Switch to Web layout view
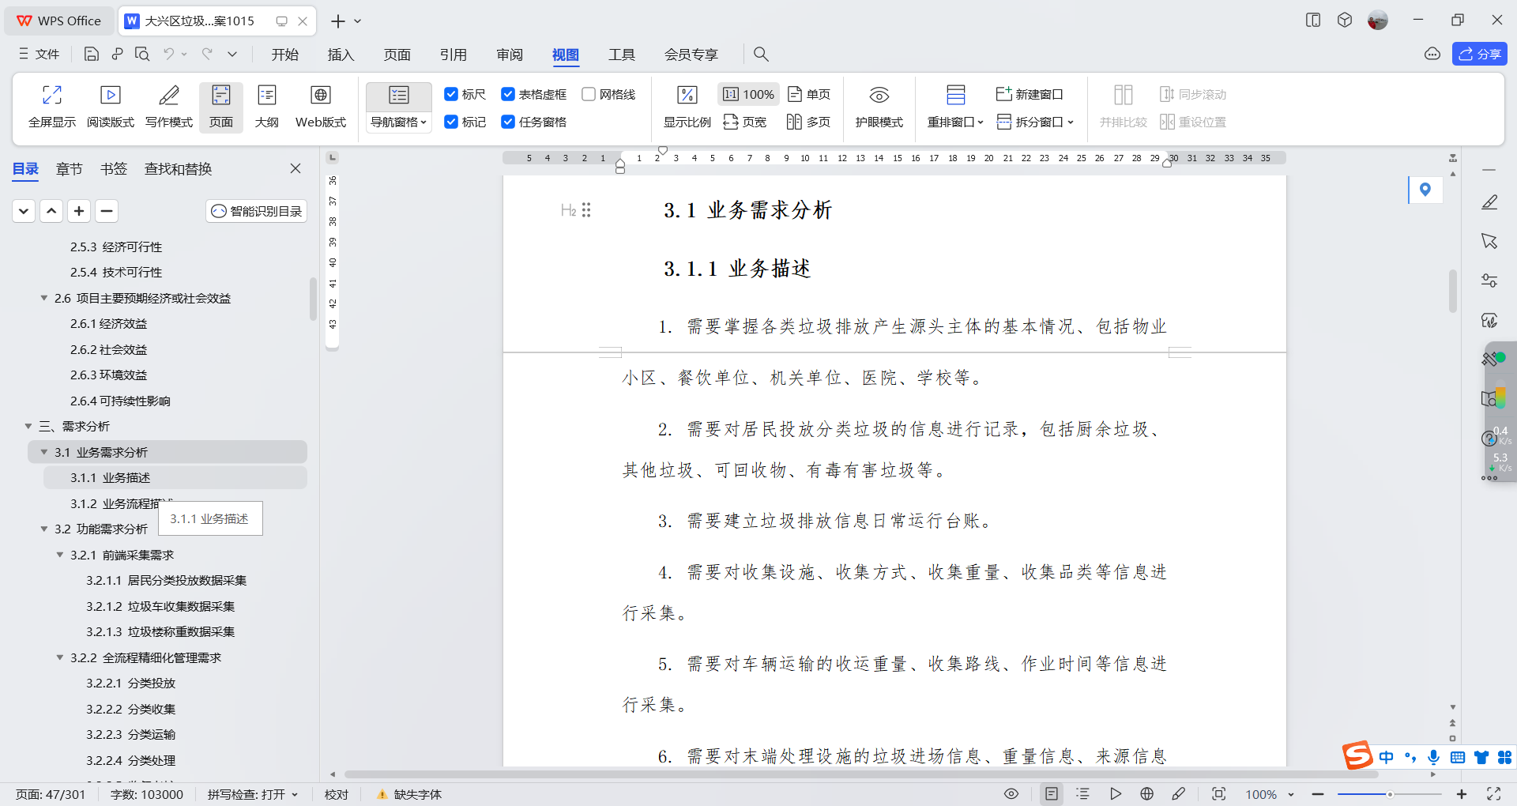The height and width of the screenshot is (806, 1517). (321, 106)
